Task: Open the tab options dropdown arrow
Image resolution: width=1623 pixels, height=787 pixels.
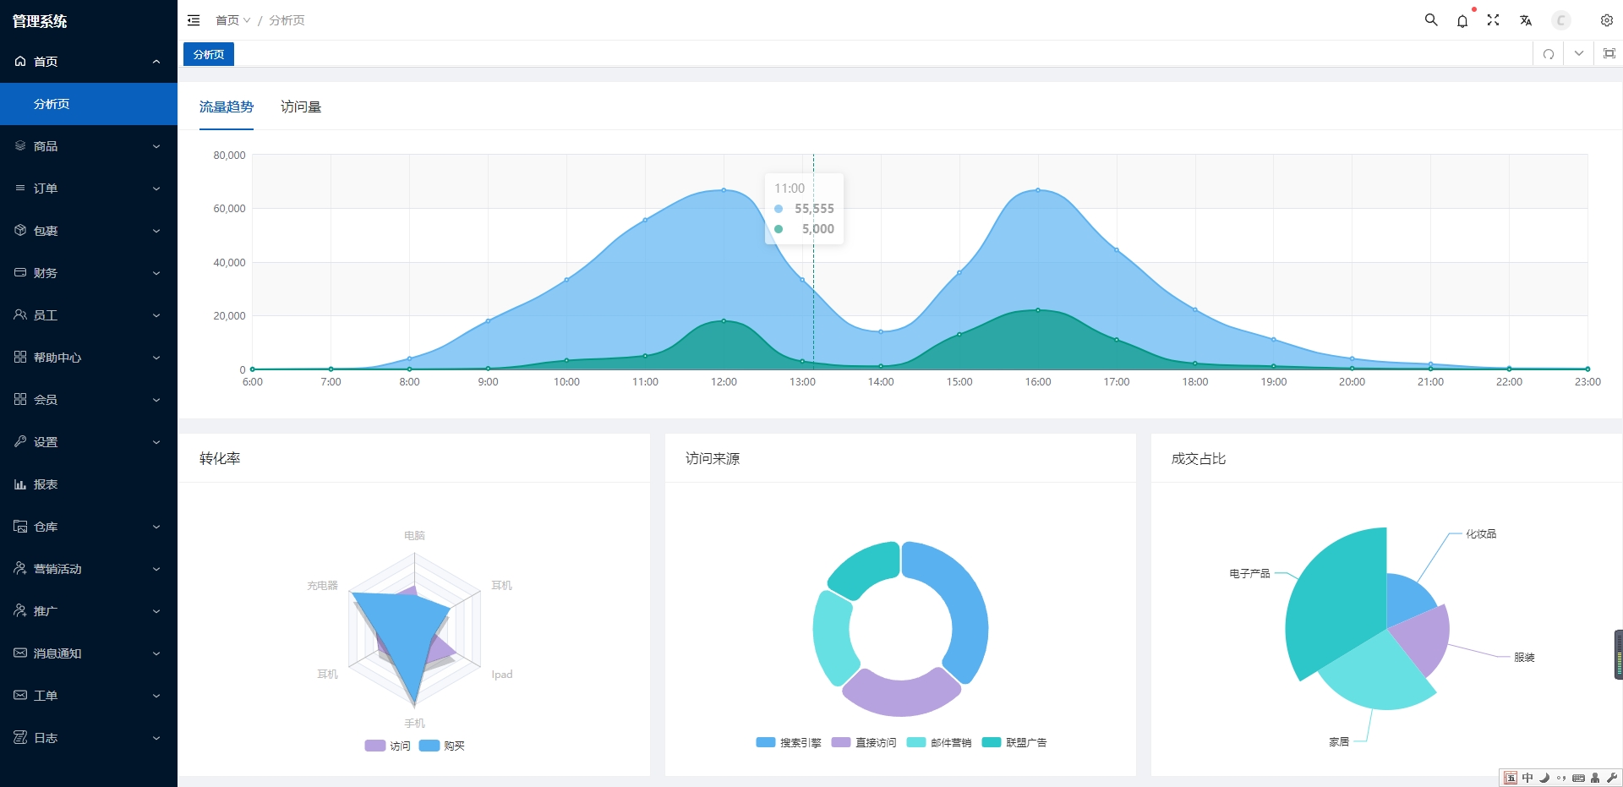Action: tap(1579, 54)
